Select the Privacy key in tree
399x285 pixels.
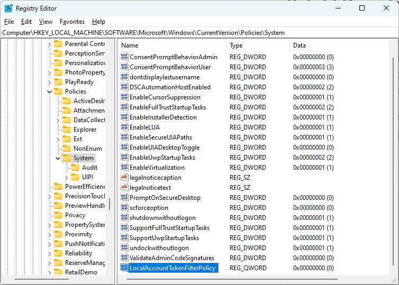coord(75,215)
